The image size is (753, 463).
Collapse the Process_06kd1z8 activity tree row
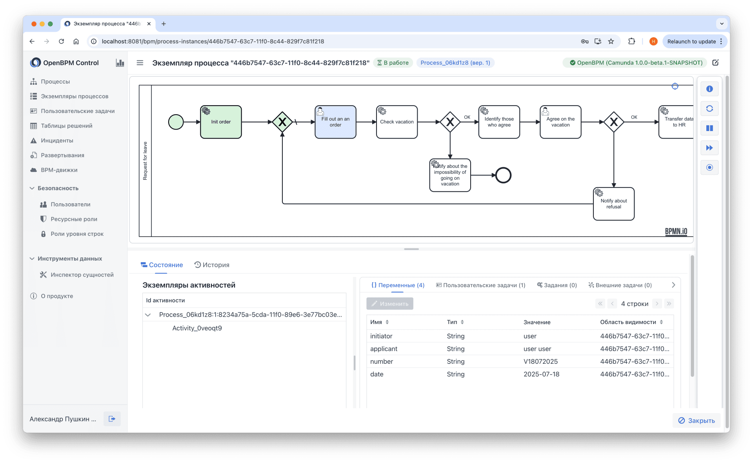(x=148, y=315)
